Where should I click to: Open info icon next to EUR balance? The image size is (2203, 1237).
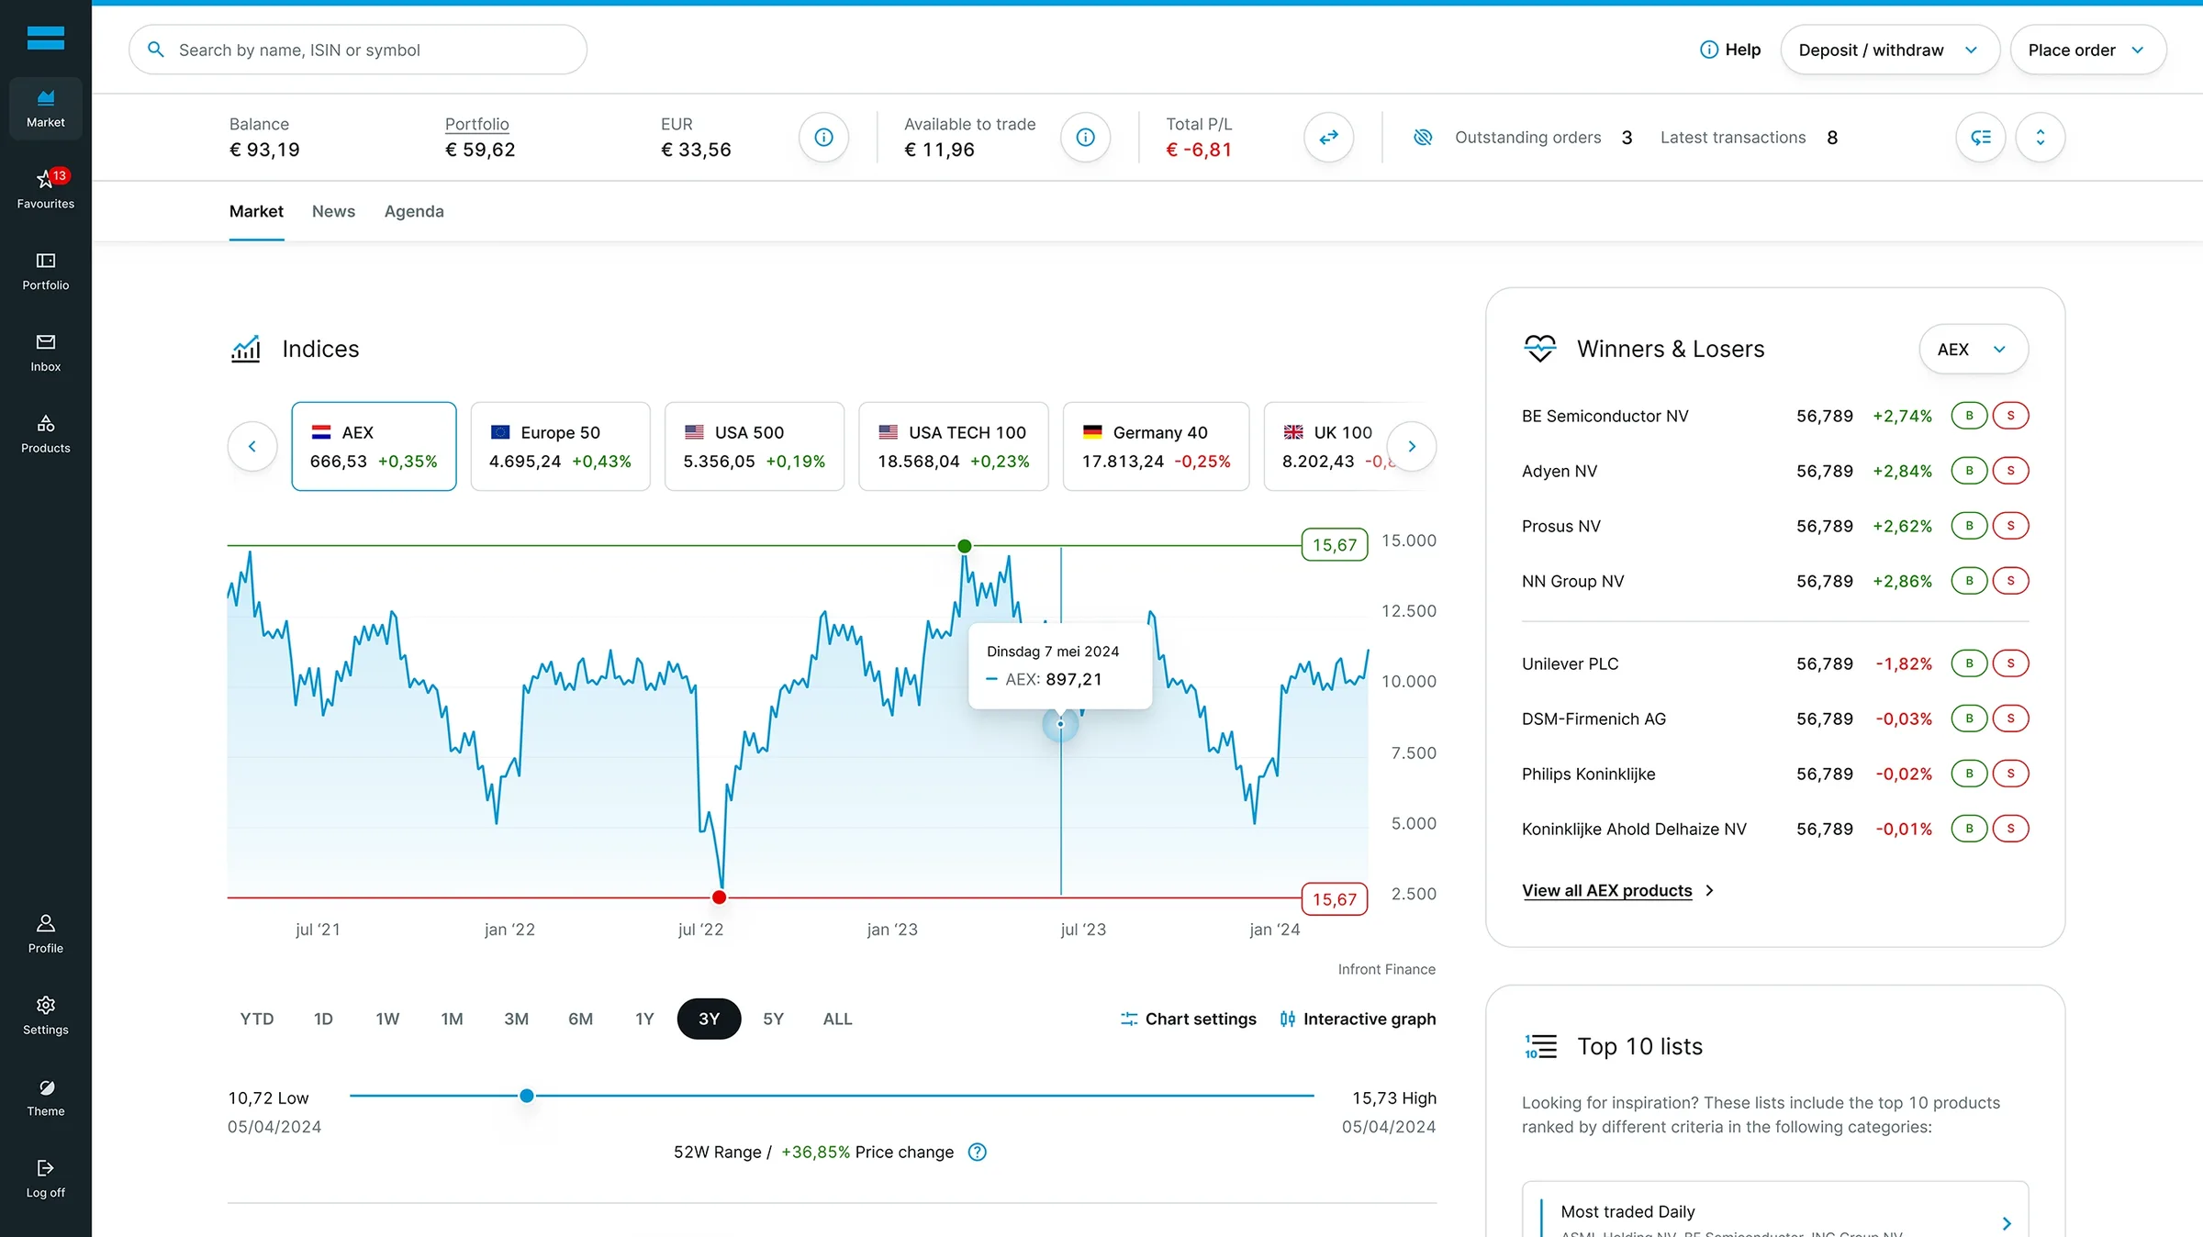click(x=823, y=137)
